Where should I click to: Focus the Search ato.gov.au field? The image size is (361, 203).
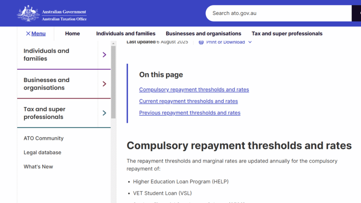[x=279, y=13]
